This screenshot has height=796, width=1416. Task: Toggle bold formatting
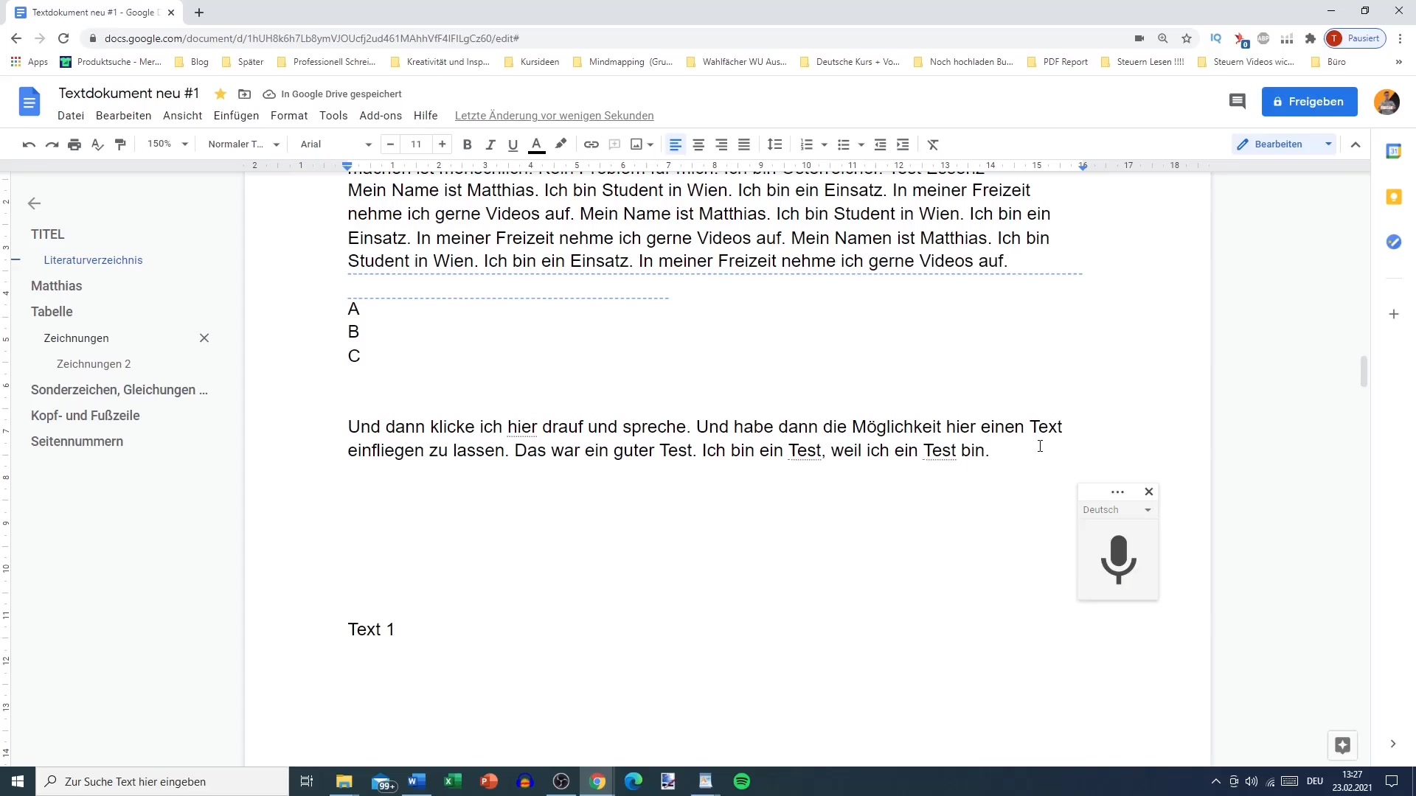pyautogui.click(x=467, y=144)
